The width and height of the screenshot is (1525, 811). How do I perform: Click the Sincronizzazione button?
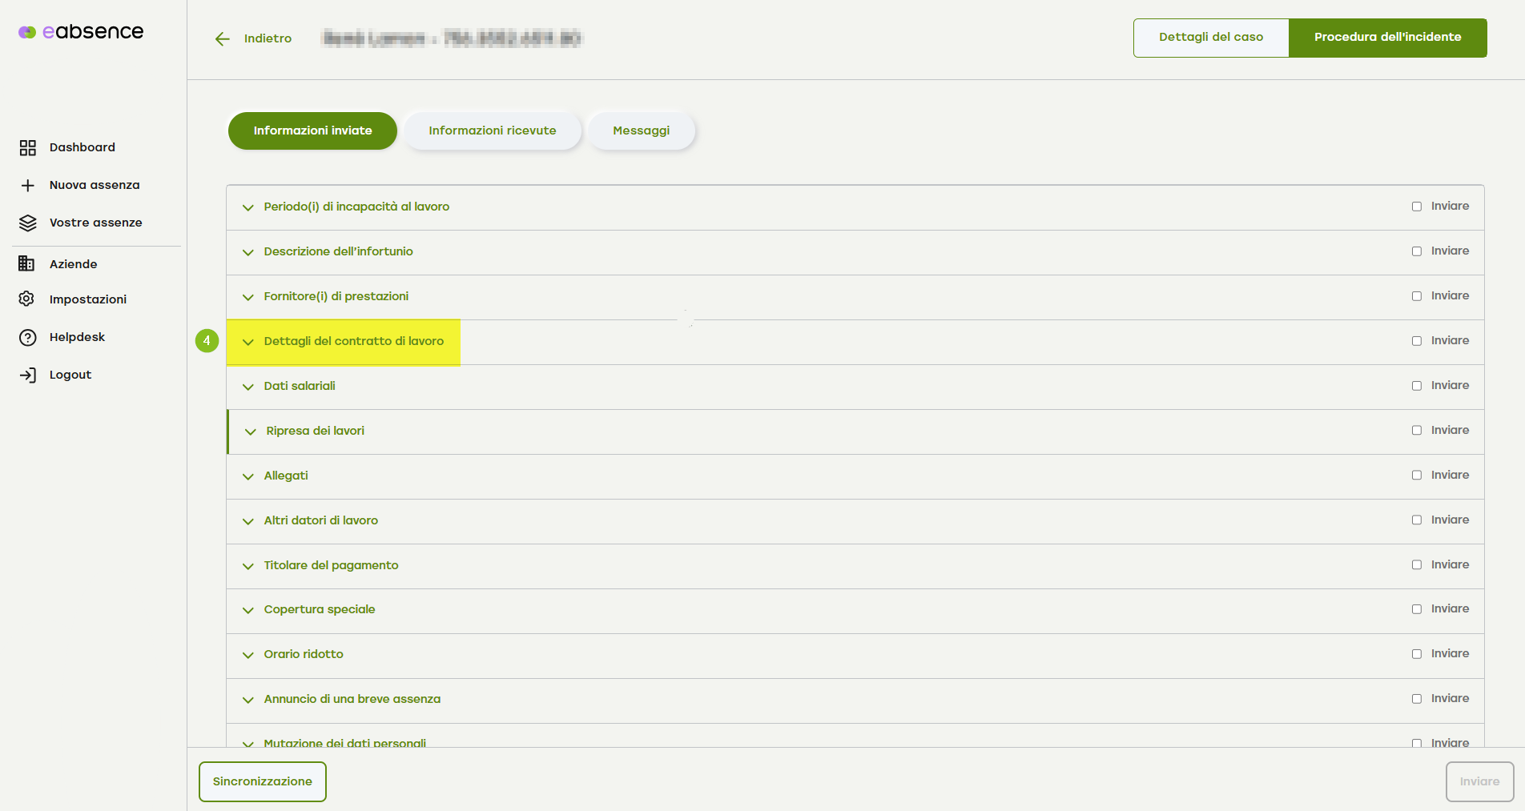pyautogui.click(x=262, y=781)
